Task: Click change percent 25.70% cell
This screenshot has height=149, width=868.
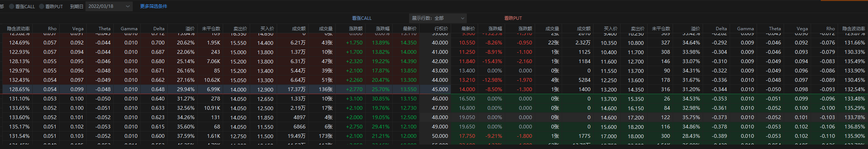Action: click(381, 89)
